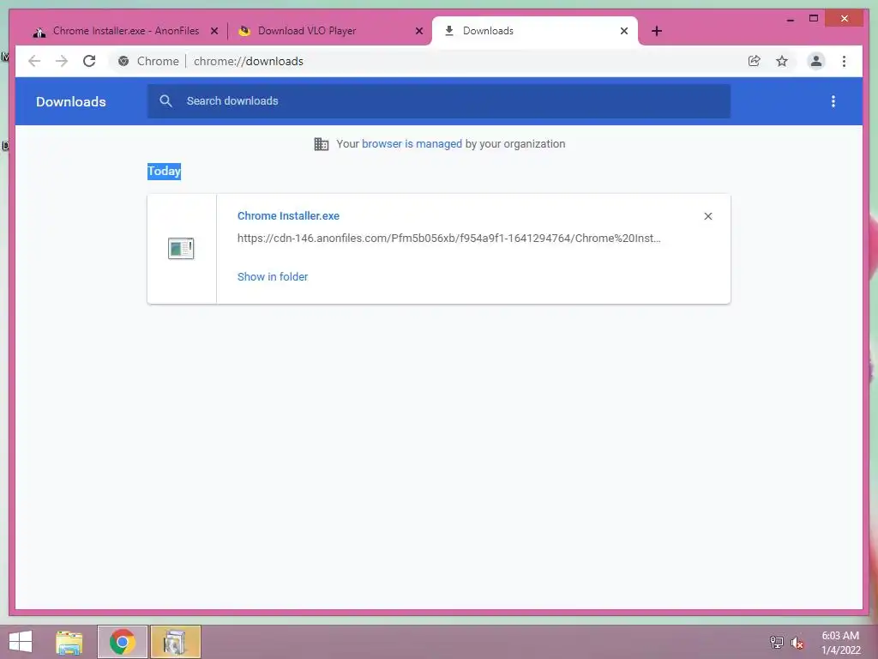
Task: Open the Windows Start menu
Action: [21, 642]
